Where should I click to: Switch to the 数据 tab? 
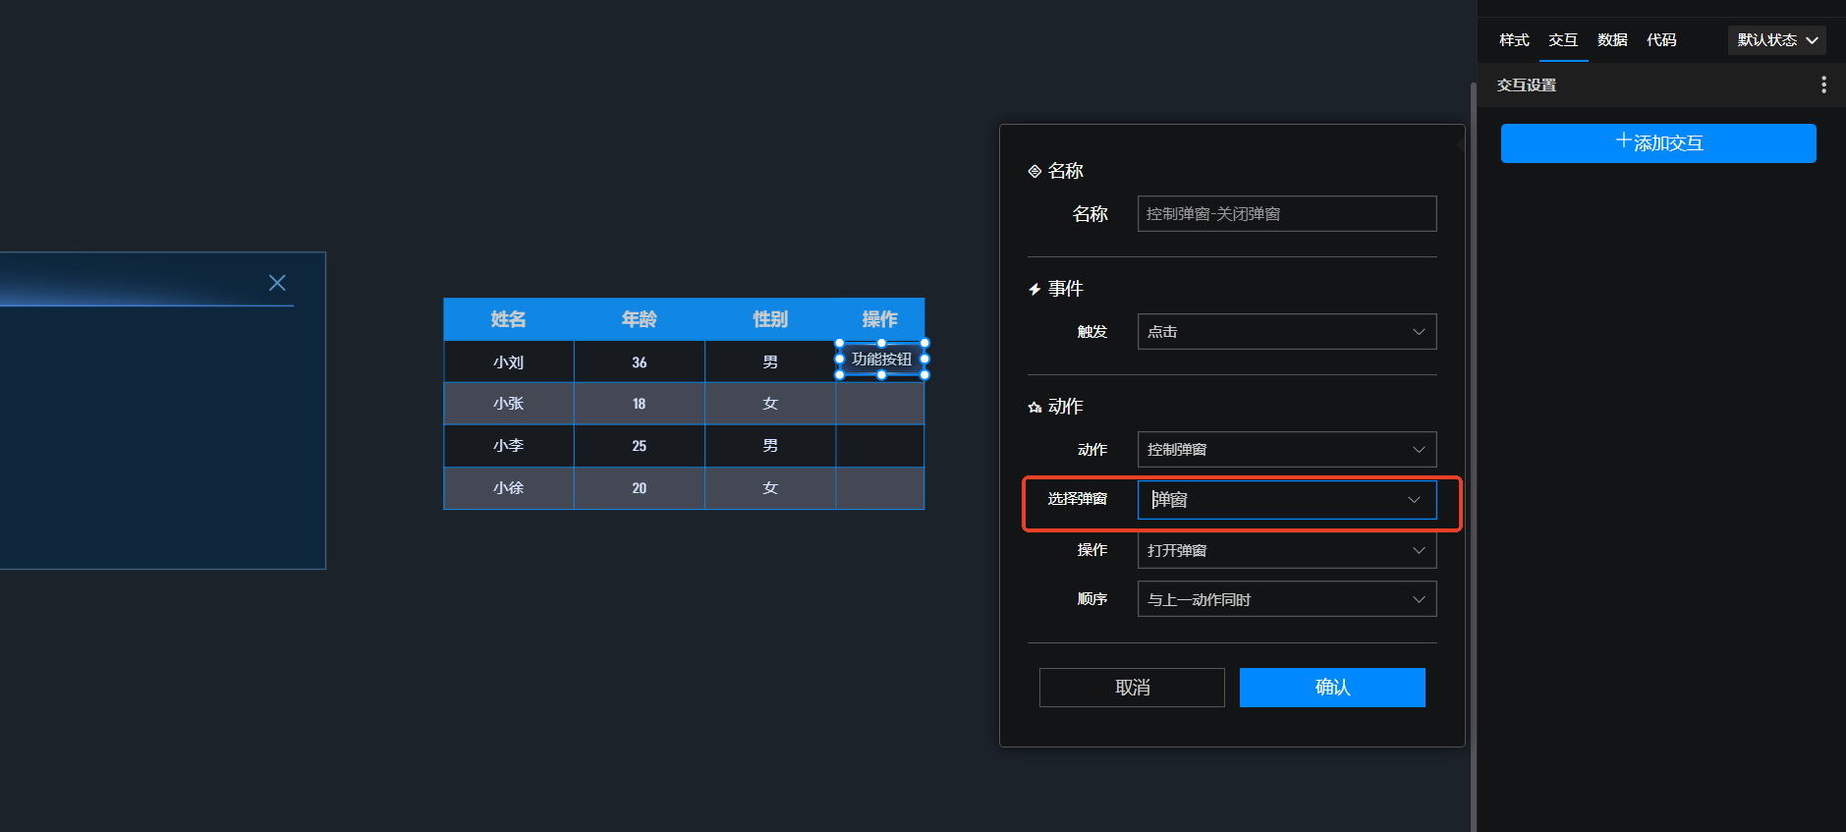[x=1612, y=40]
